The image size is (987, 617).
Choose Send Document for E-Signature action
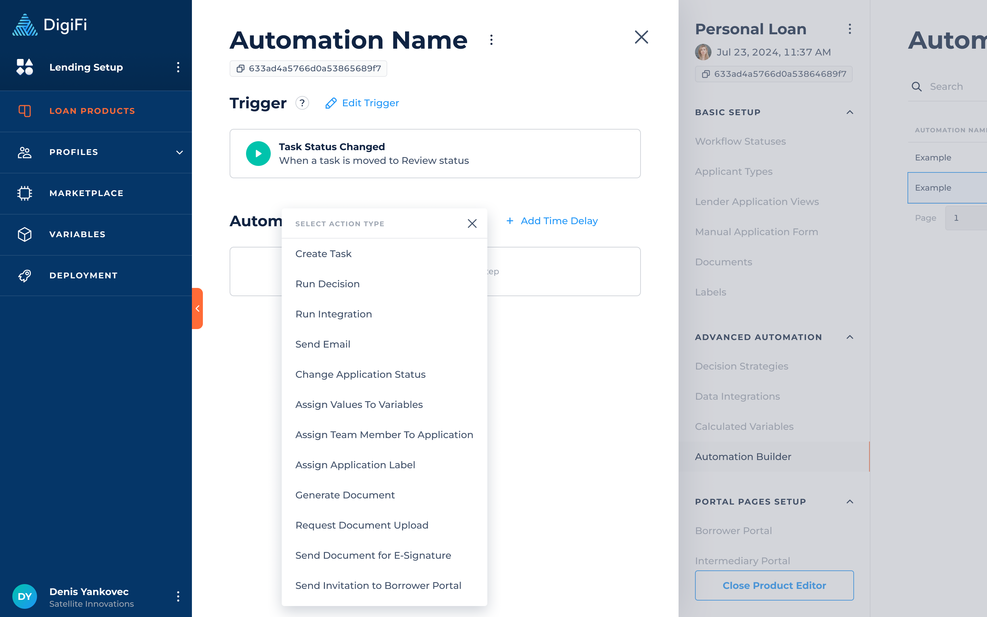(373, 555)
